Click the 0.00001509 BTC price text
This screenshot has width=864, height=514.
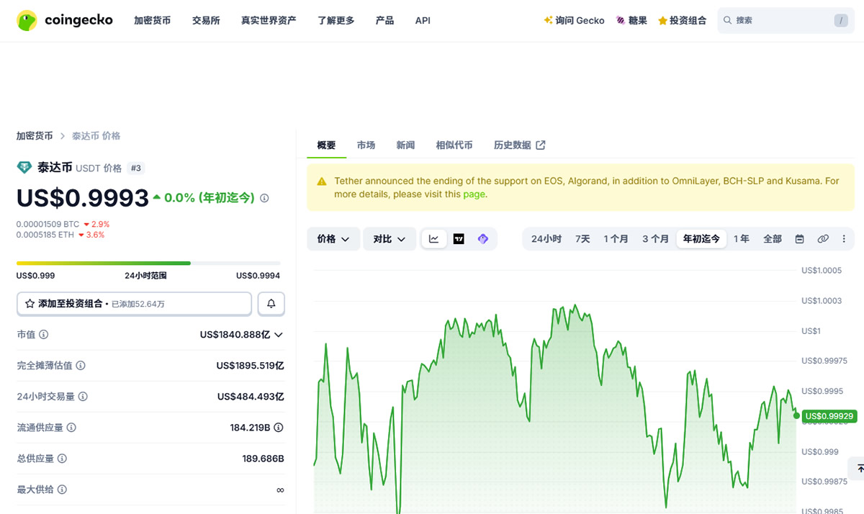pyautogui.click(x=48, y=225)
